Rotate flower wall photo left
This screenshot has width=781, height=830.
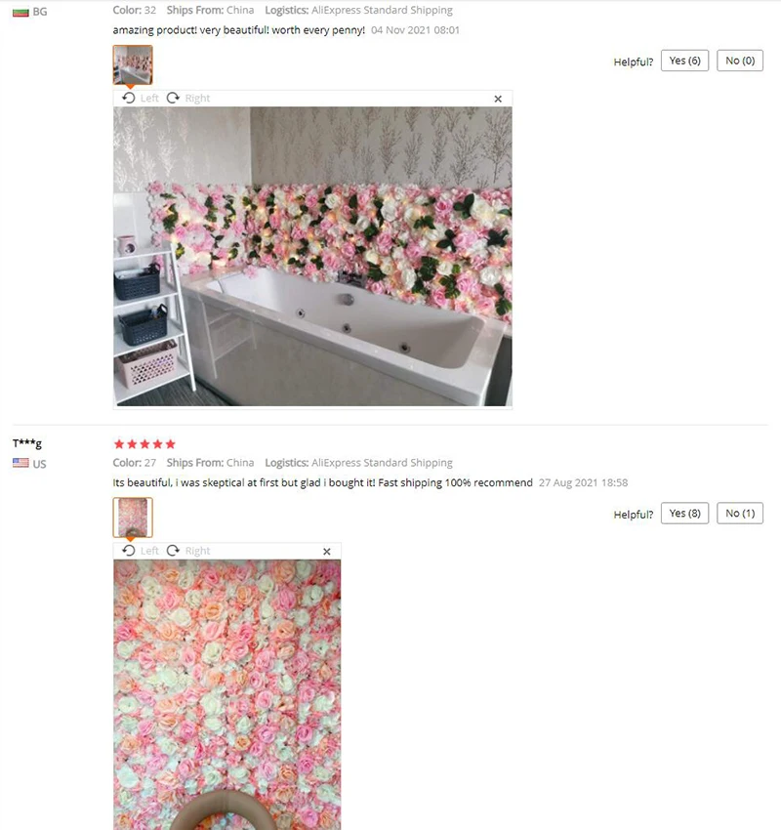pos(141,551)
